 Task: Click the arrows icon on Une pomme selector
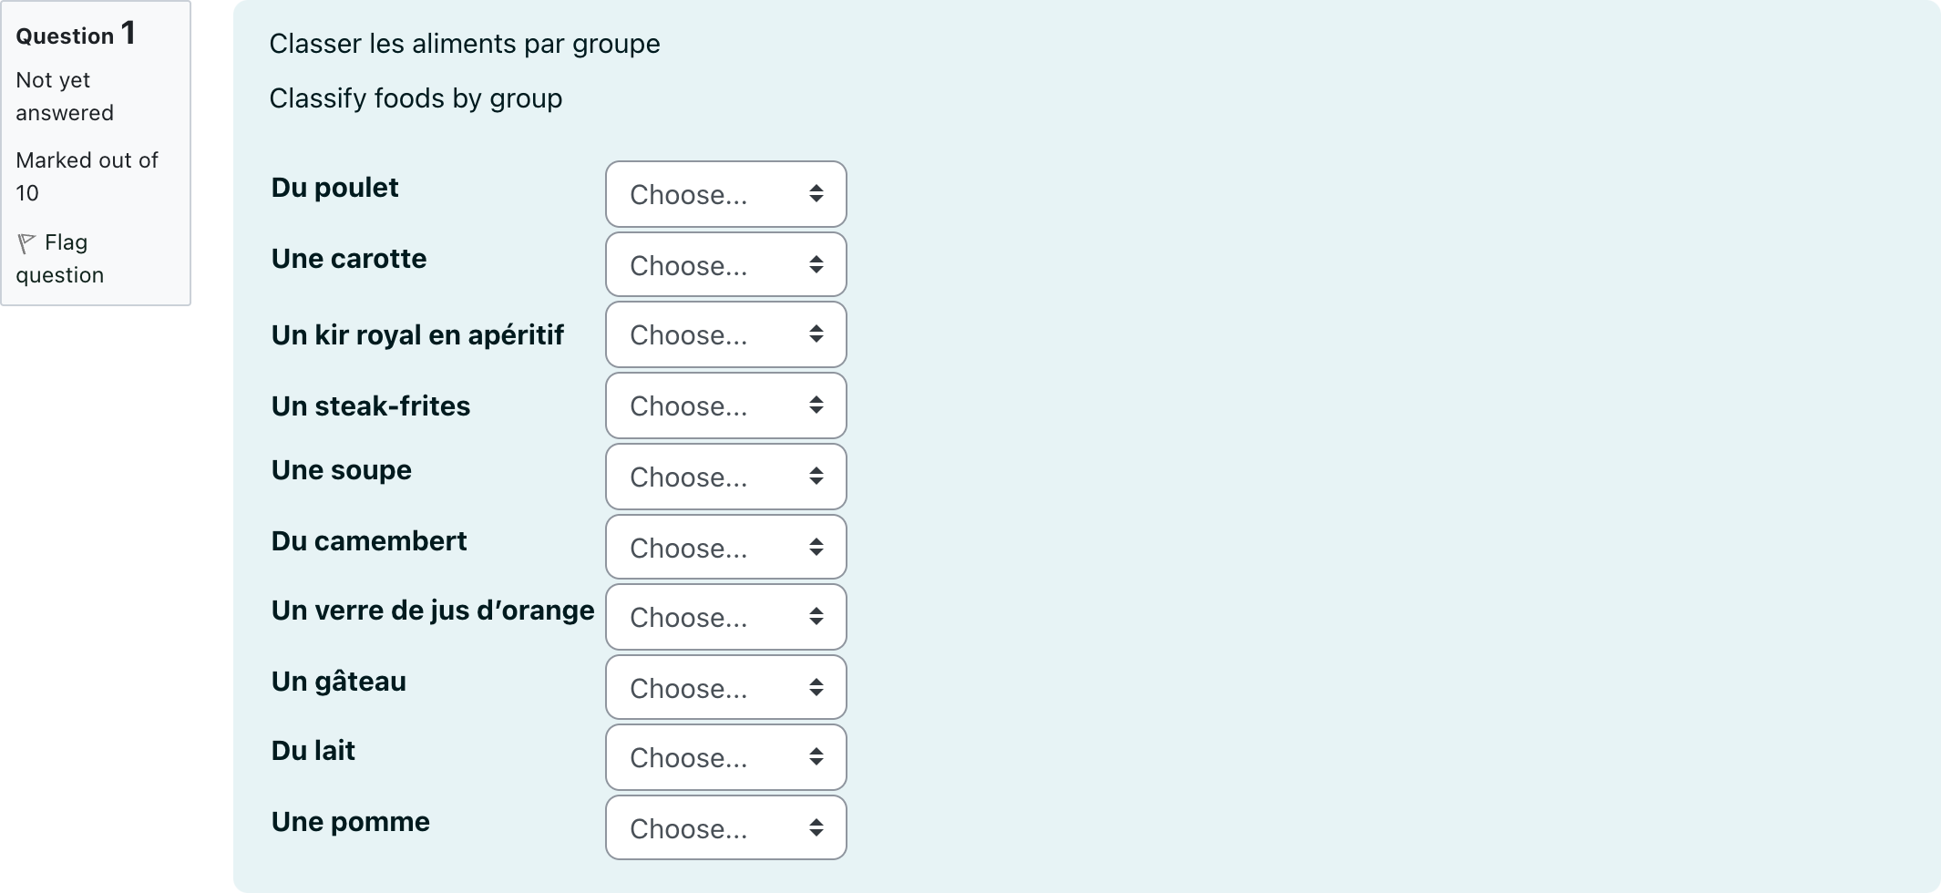tap(816, 827)
